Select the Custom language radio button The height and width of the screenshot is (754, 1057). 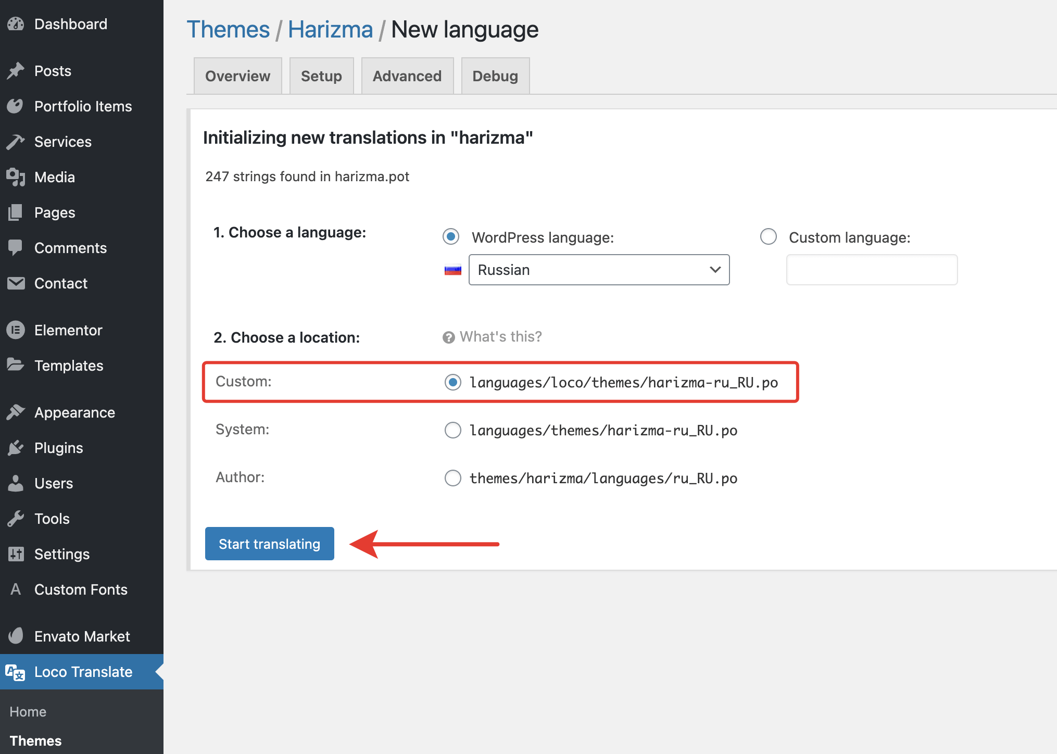coord(769,237)
